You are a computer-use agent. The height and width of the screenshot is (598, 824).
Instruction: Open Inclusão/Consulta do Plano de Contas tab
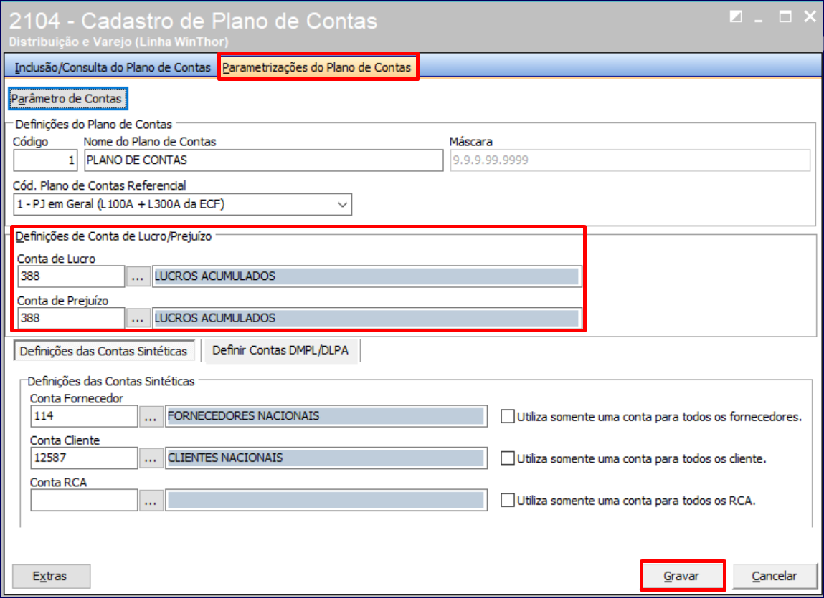[113, 67]
